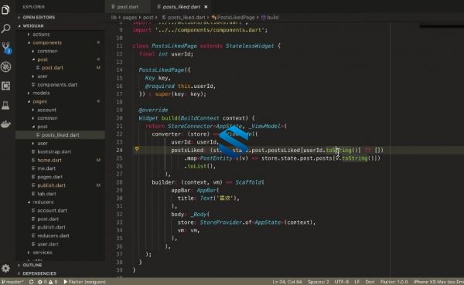This screenshot has width=464, height=285.
Task: Click Spaces: 2 indentation setting
Action: [x=318, y=282]
